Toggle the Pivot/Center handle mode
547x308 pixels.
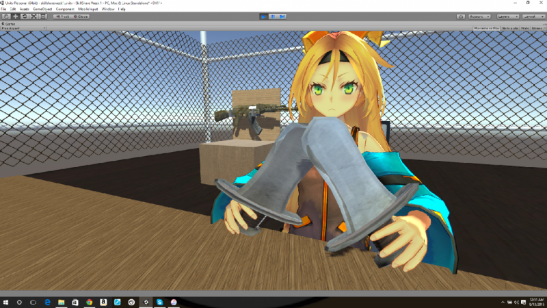coord(62,16)
